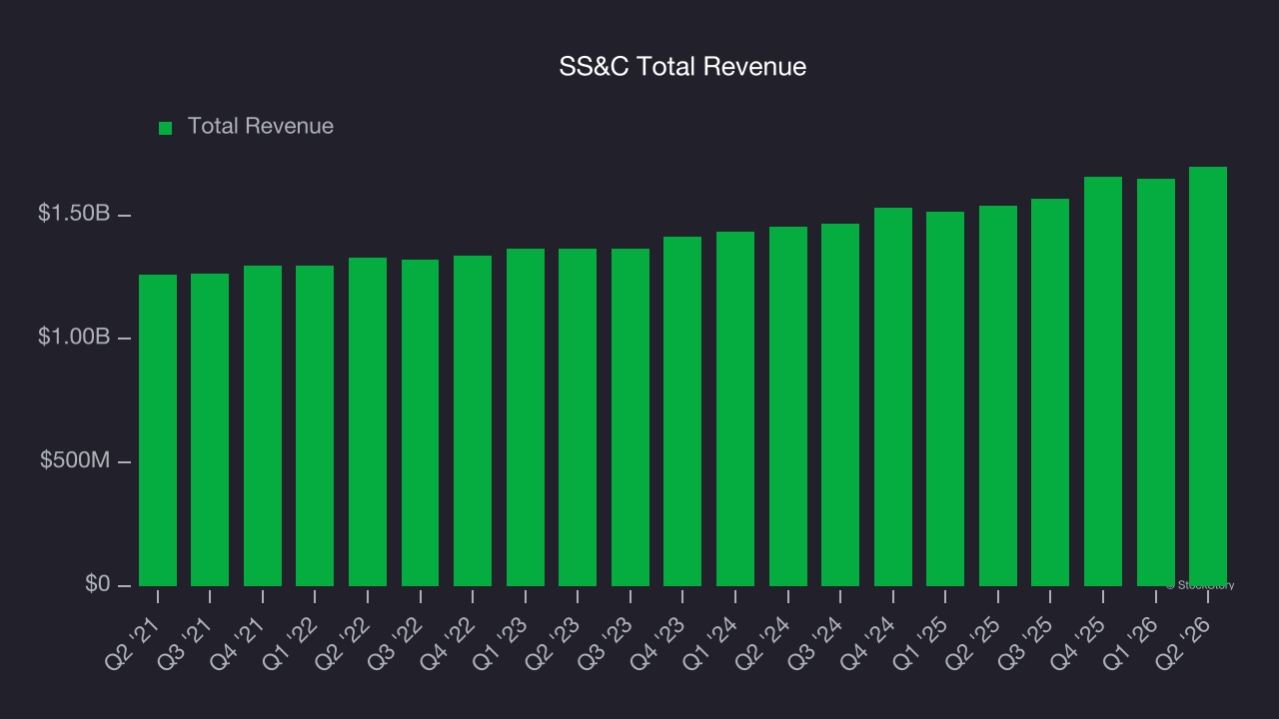Select the "$500M" y-axis label

(76, 461)
